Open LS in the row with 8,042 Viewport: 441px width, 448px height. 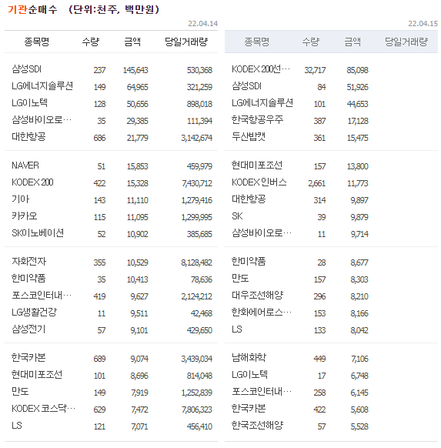click(x=237, y=329)
